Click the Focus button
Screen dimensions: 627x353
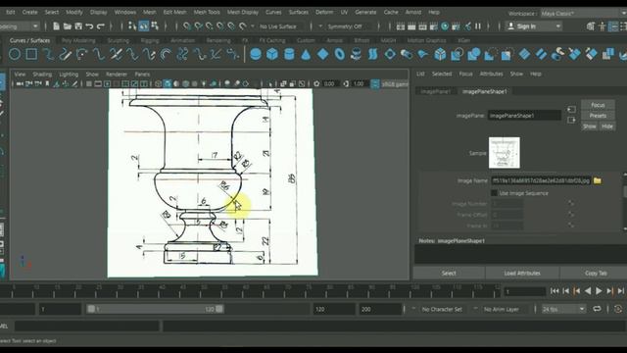pos(598,105)
